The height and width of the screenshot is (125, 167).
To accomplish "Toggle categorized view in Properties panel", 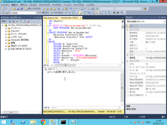I will [128, 26].
